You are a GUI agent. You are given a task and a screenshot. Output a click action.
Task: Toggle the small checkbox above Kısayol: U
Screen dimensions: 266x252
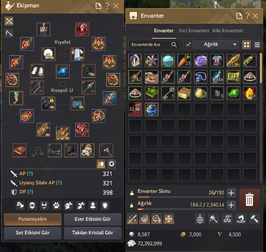(63, 84)
